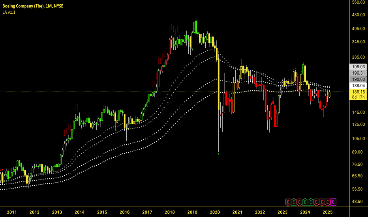Click the magenta upcoming earnings E marker
The height and width of the screenshot is (217, 368).
[x=333, y=202]
